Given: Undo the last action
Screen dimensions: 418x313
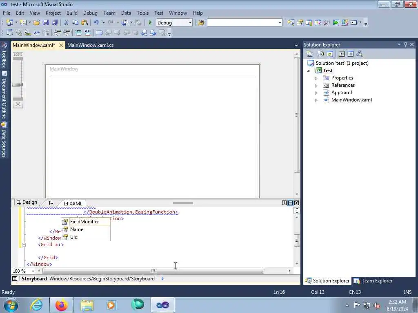Looking at the screenshot, I should (96, 23).
